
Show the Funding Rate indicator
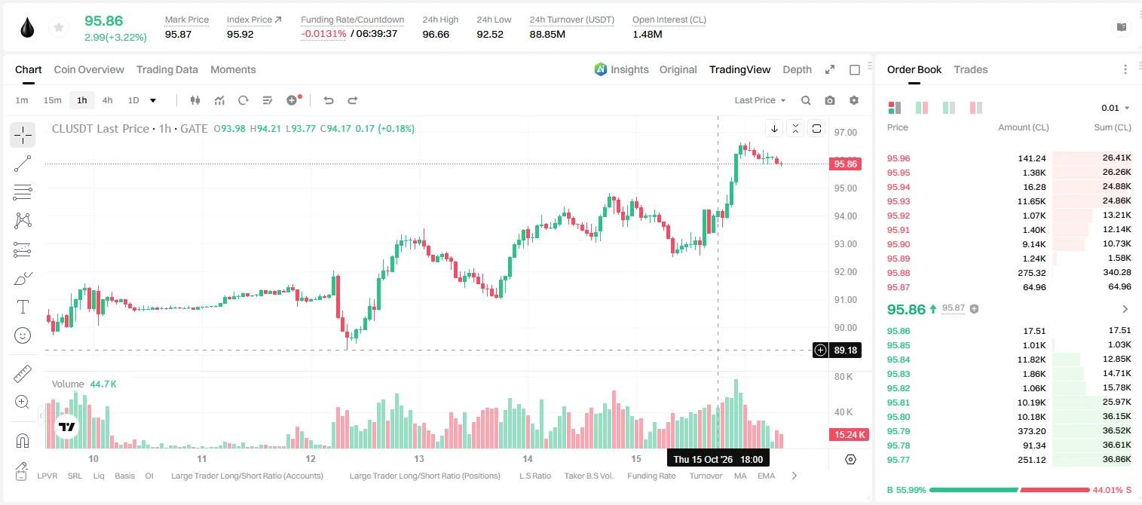coord(651,476)
